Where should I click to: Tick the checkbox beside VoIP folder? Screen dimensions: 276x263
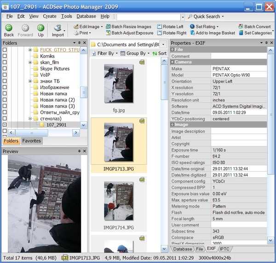click(5, 75)
